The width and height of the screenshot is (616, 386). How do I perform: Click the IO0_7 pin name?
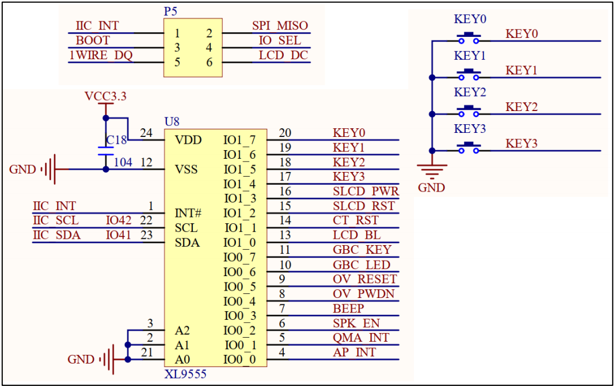(239, 258)
